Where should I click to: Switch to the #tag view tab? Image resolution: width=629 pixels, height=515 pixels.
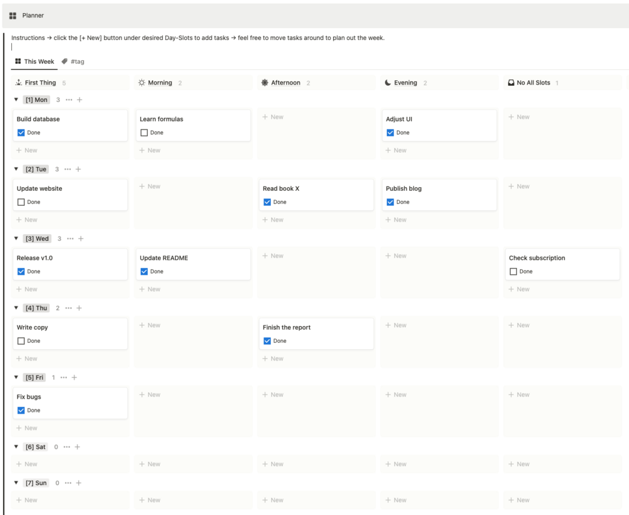tap(73, 62)
